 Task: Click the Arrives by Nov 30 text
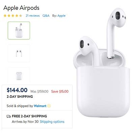[x=25, y=122]
